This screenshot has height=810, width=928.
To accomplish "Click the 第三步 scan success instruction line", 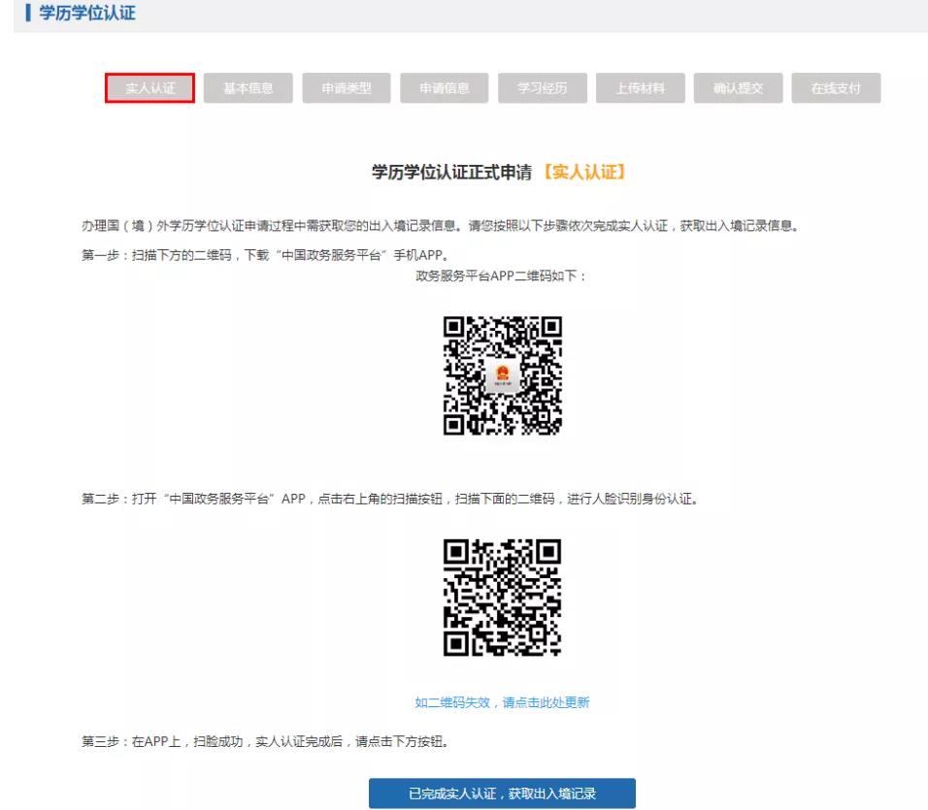I will click(266, 741).
